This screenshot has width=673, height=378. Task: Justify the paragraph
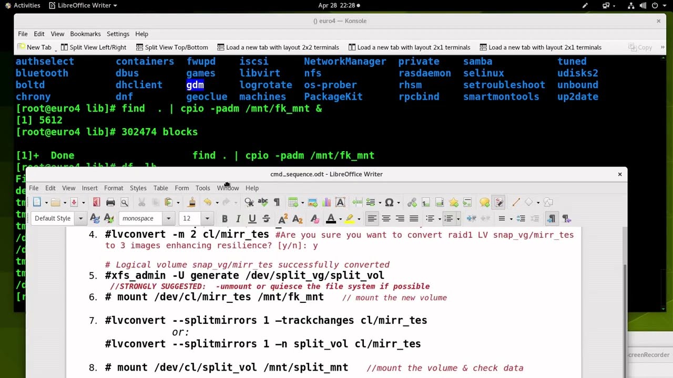click(x=414, y=218)
